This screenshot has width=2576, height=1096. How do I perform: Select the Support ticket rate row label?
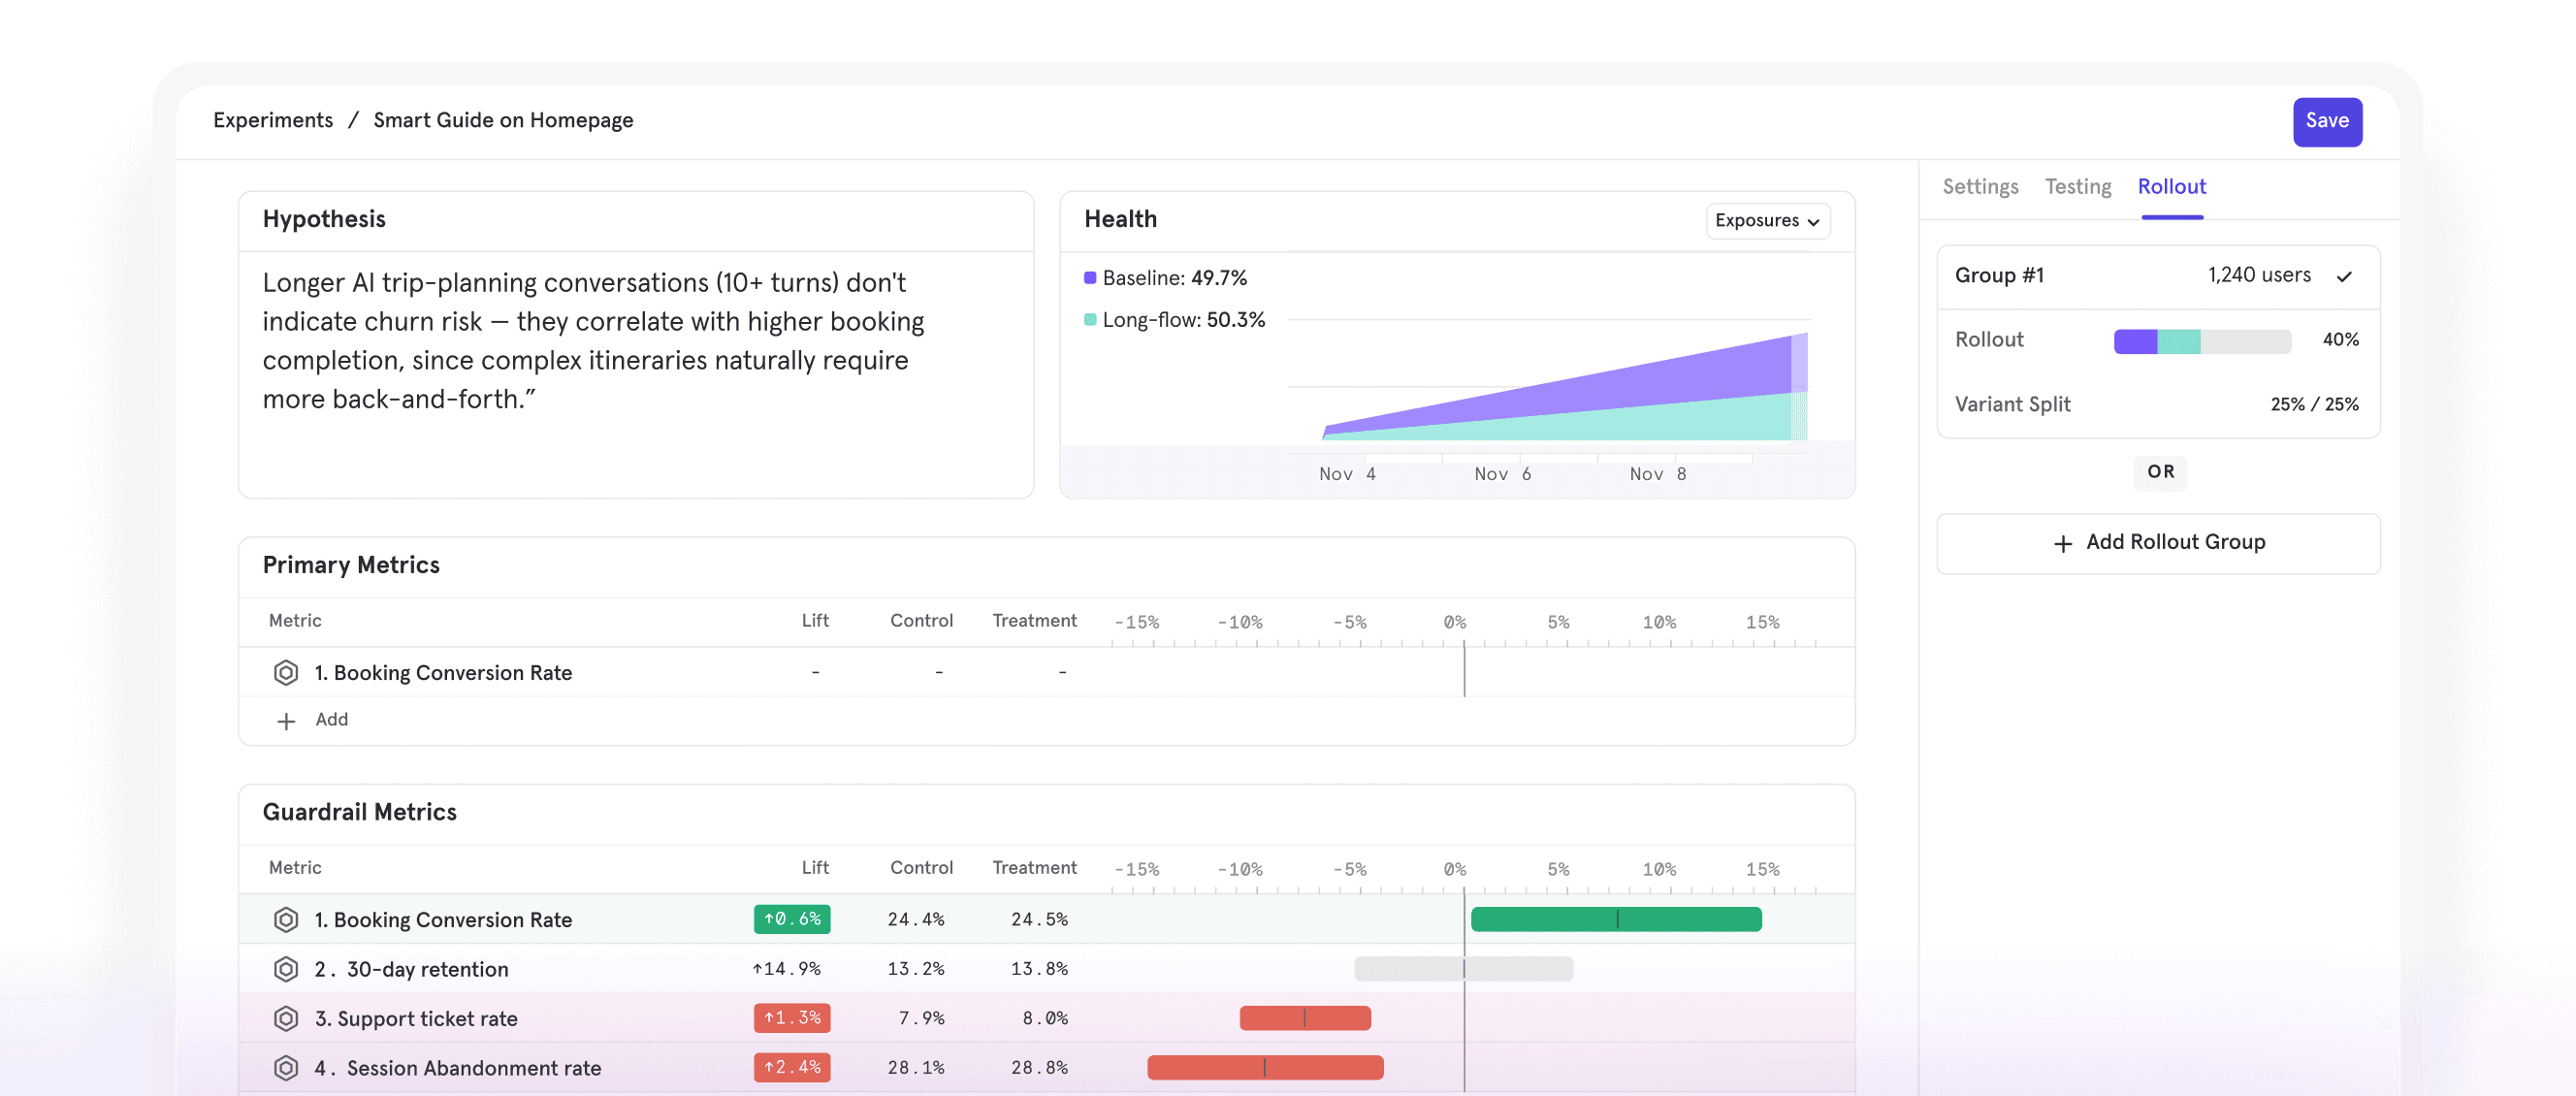416,1019
